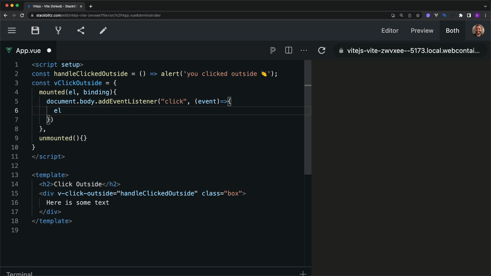Open the Terminal panel header

click(19, 273)
